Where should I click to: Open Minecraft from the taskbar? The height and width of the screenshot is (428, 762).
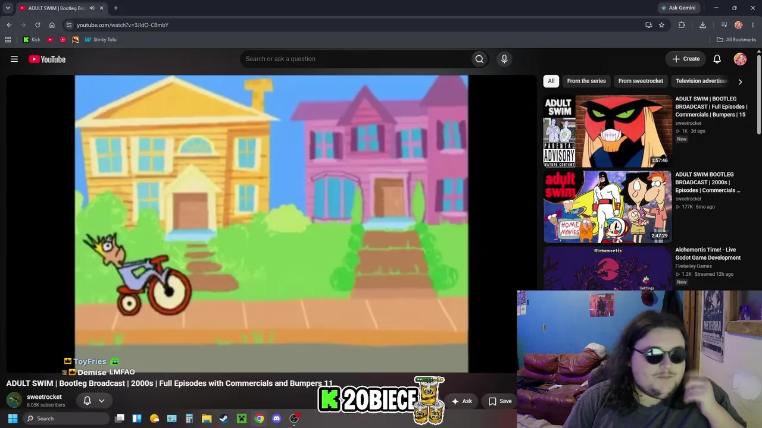pos(242,418)
